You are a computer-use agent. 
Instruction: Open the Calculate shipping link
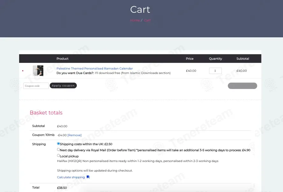click(71, 177)
